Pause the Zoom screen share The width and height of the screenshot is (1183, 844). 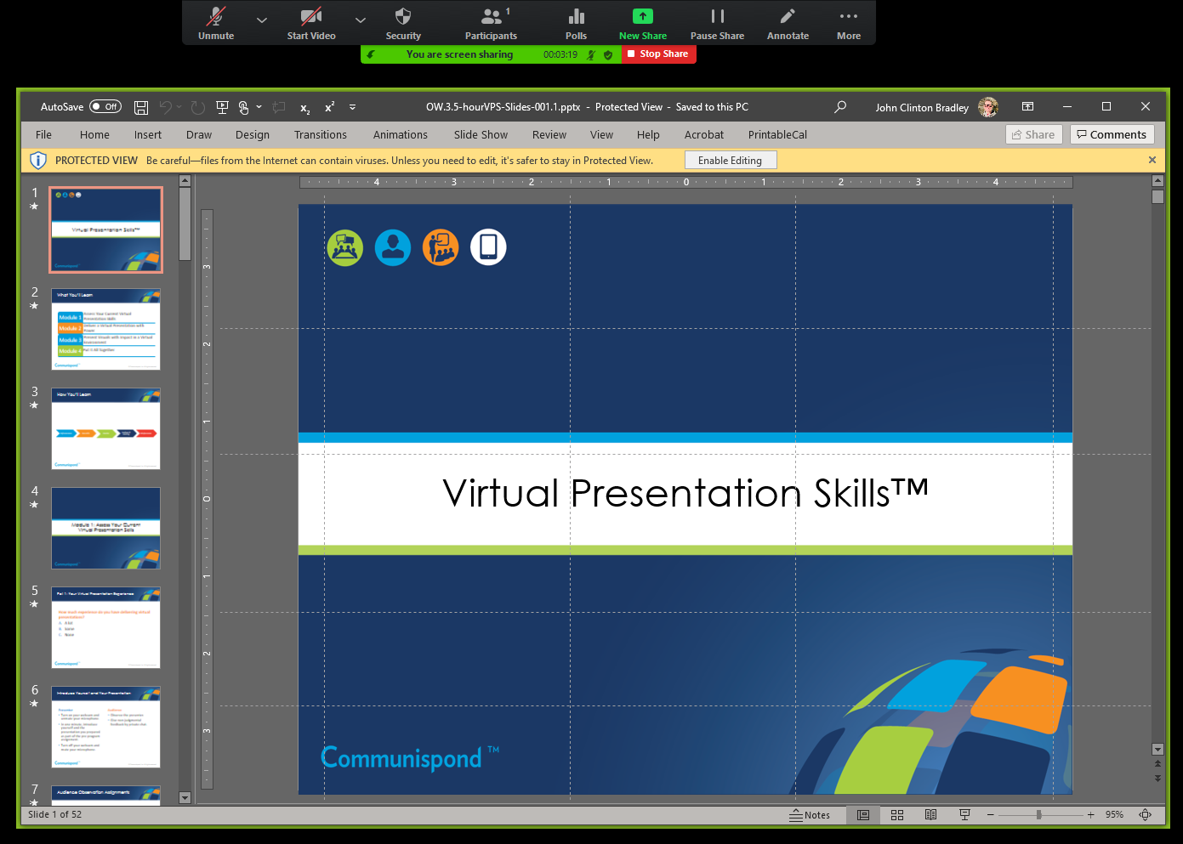click(x=717, y=23)
